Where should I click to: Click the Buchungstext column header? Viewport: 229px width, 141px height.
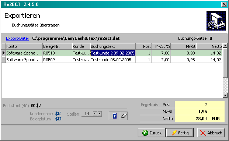(x=113, y=46)
